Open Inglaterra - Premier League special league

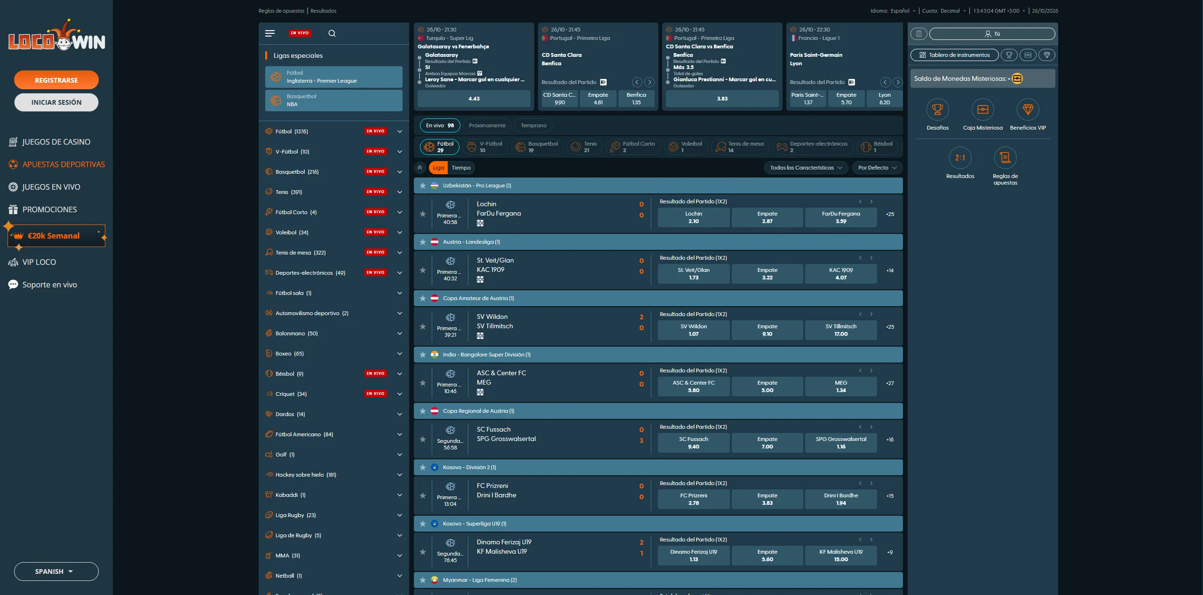334,77
